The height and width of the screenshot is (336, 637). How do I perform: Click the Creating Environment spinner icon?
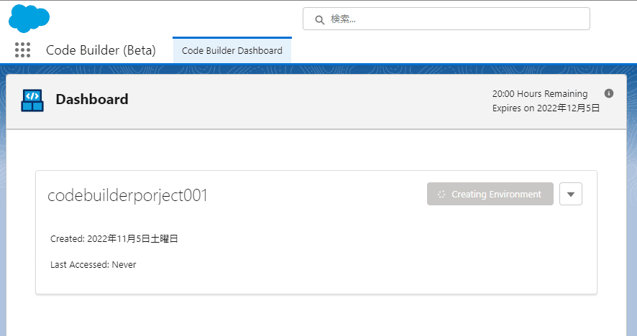coord(441,195)
